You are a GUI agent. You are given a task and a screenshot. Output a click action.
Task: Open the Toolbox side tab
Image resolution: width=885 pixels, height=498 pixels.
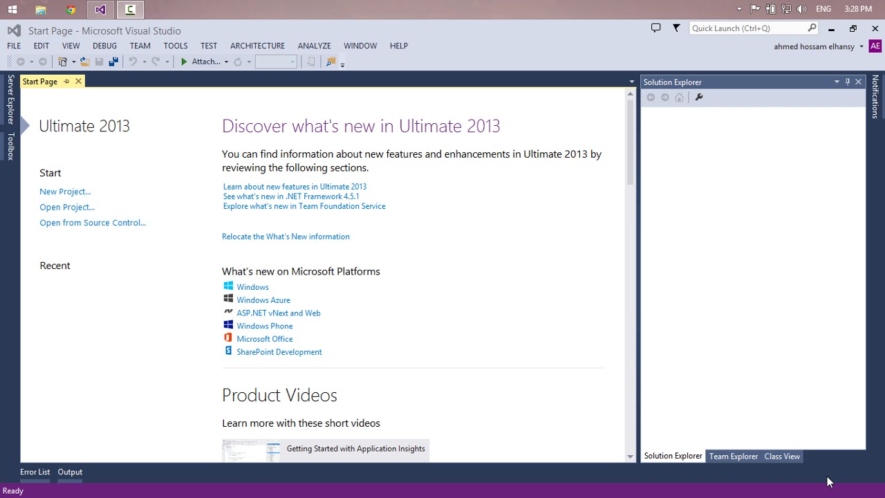click(x=10, y=146)
